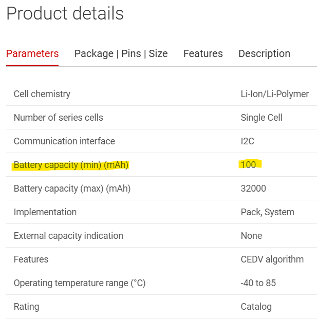Select the Communication interface label
The width and height of the screenshot is (317, 319).
[64, 141]
